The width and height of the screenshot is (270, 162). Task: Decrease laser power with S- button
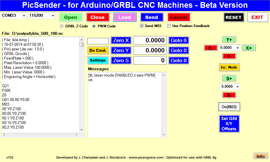pyautogui.click(x=229, y=95)
